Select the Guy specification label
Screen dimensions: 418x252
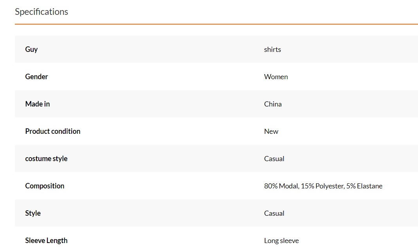31,50
